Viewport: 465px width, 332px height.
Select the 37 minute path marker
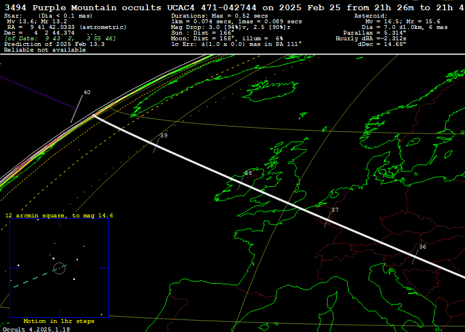coord(335,210)
